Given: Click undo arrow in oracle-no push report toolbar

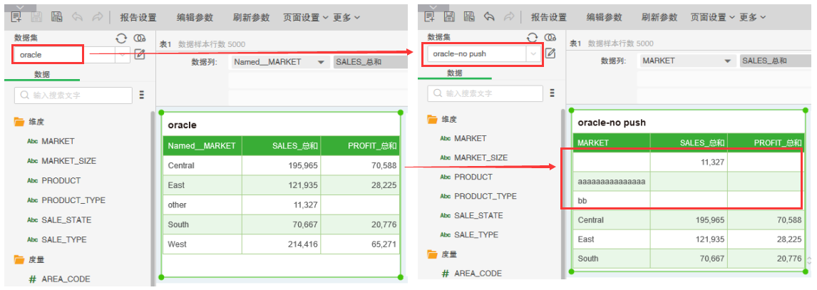Looking at the screenshot, I should (489, 16).
